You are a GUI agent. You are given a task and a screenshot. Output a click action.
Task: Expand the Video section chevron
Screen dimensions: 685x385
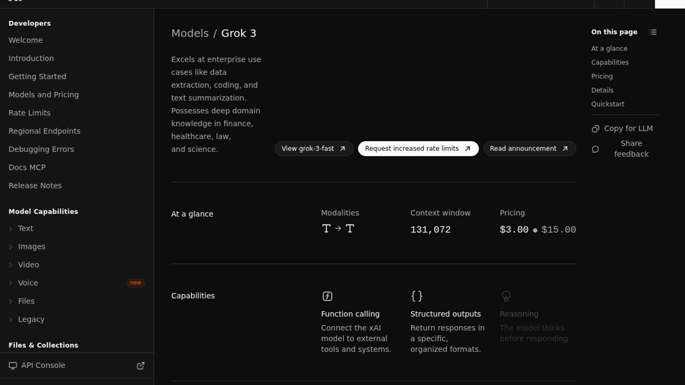(x=11, y=265)
